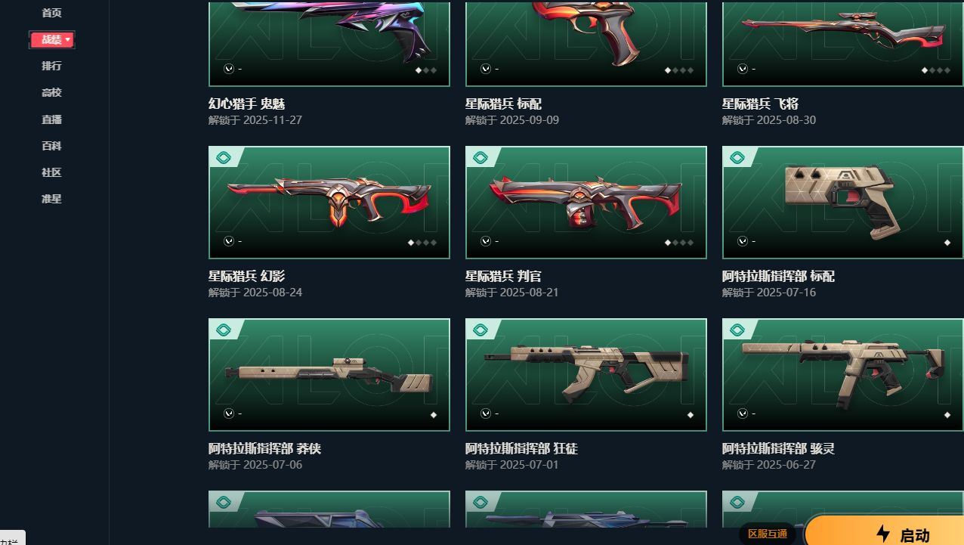Open the 星际猎兵 幻影 weapon skin thumbnail
Viewport: 964px width, 545px height.
coord(329,203)
